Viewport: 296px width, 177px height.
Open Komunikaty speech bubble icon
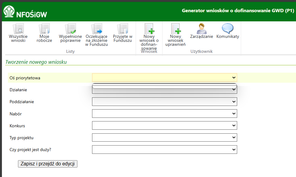(228, 29)
